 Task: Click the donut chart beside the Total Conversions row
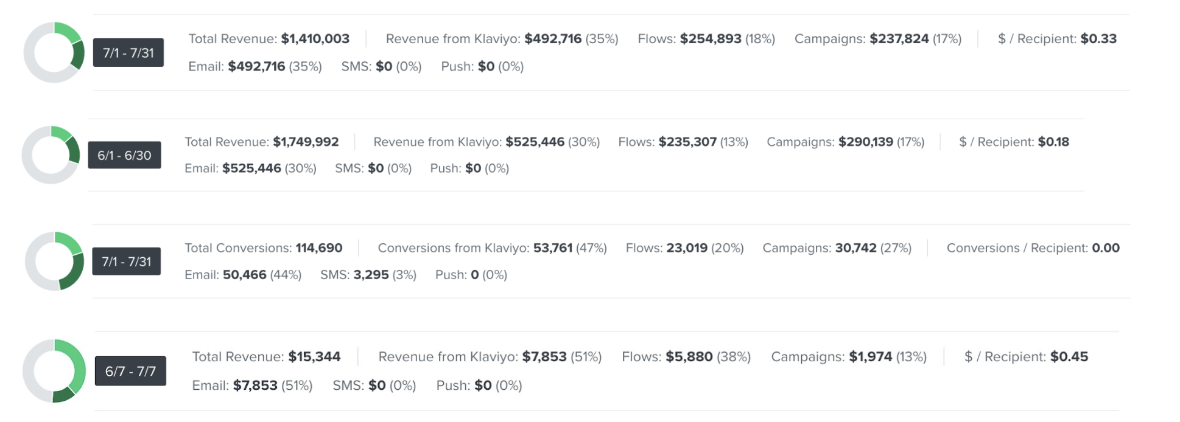55,261
